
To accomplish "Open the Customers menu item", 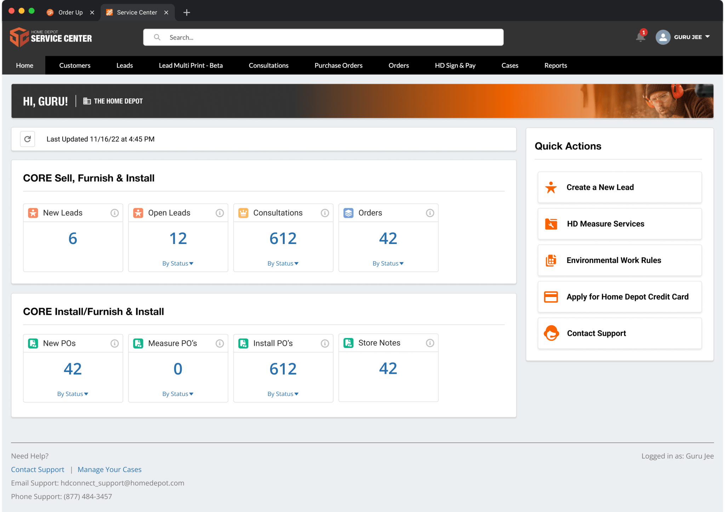I will (75, 65).
